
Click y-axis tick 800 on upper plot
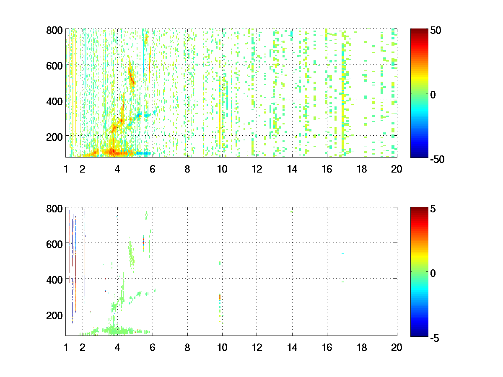55,30
